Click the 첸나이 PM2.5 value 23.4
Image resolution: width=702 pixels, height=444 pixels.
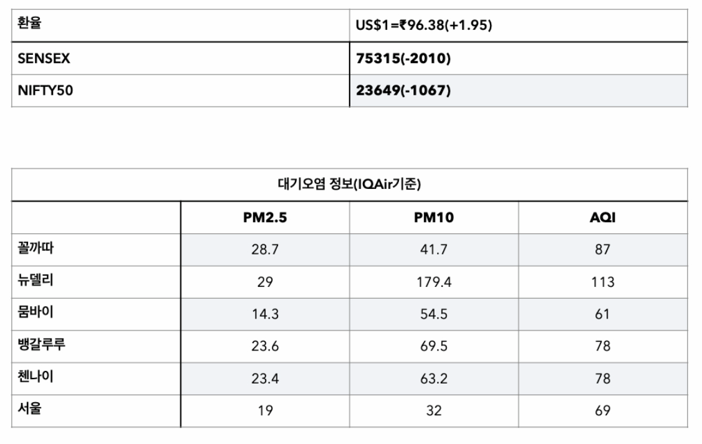pyautogui.click(x=265, y=379)
